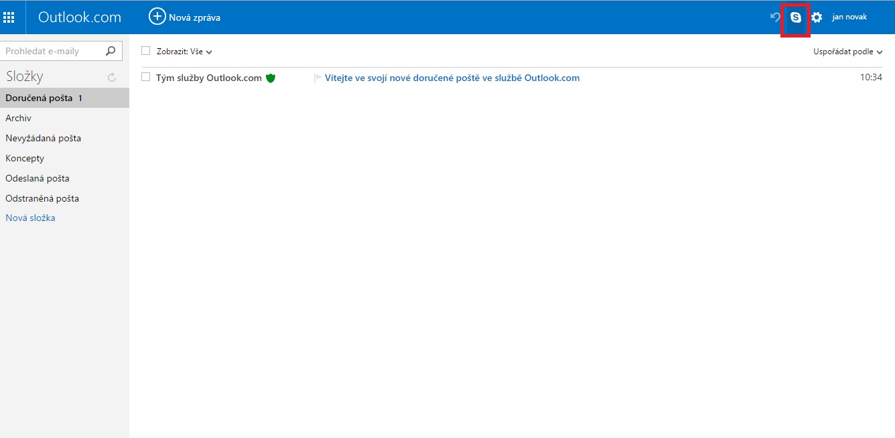The height and width of the screenshot is (438, 895).
Task: Click the search magnifier icon
Action: pyautogui.click(x=111, y=51)
